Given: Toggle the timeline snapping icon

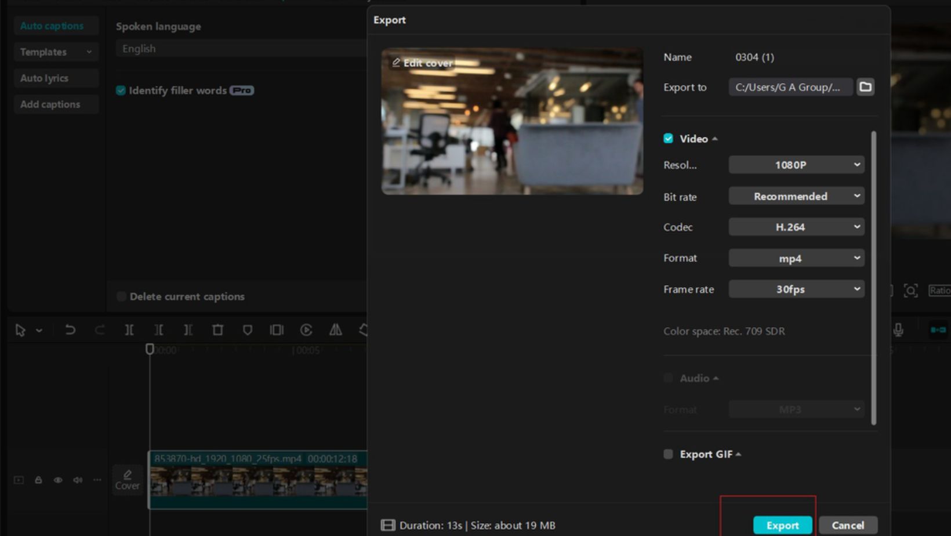Looking at the screenshot, I should click(938, 329).
